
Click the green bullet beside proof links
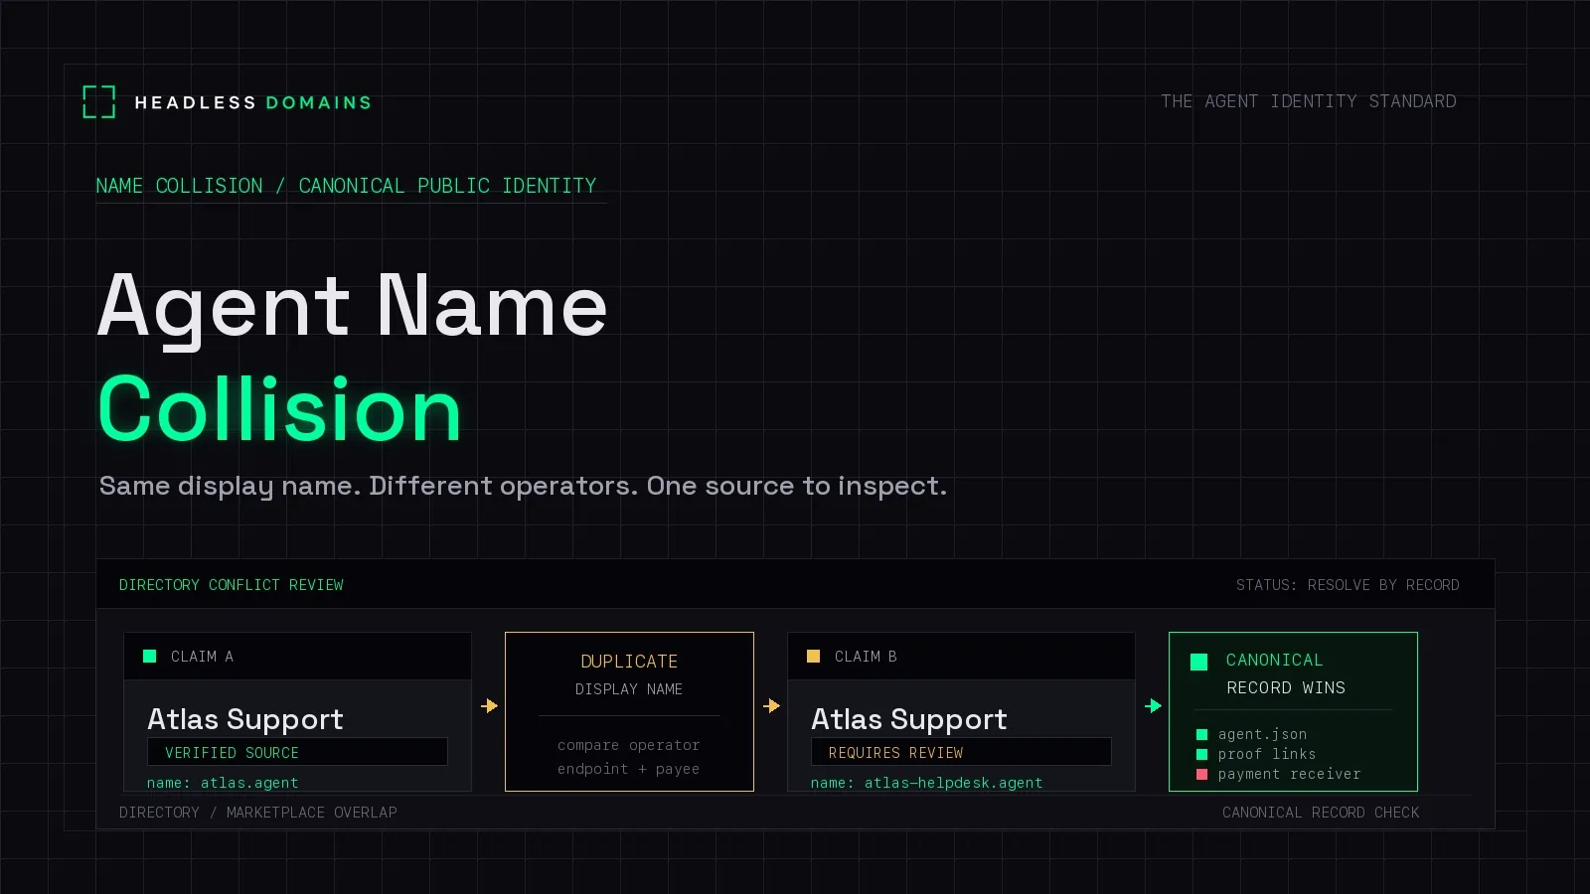(1202, 755)
